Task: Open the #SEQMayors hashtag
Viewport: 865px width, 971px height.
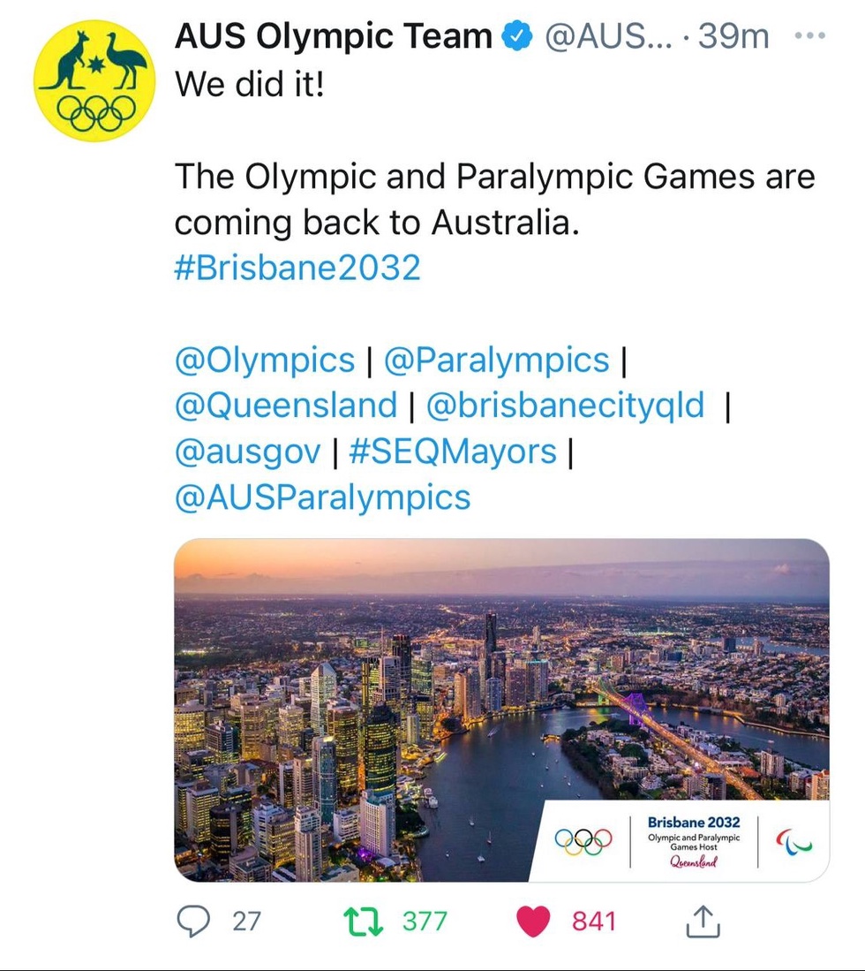Action: [x=453, y=451]
